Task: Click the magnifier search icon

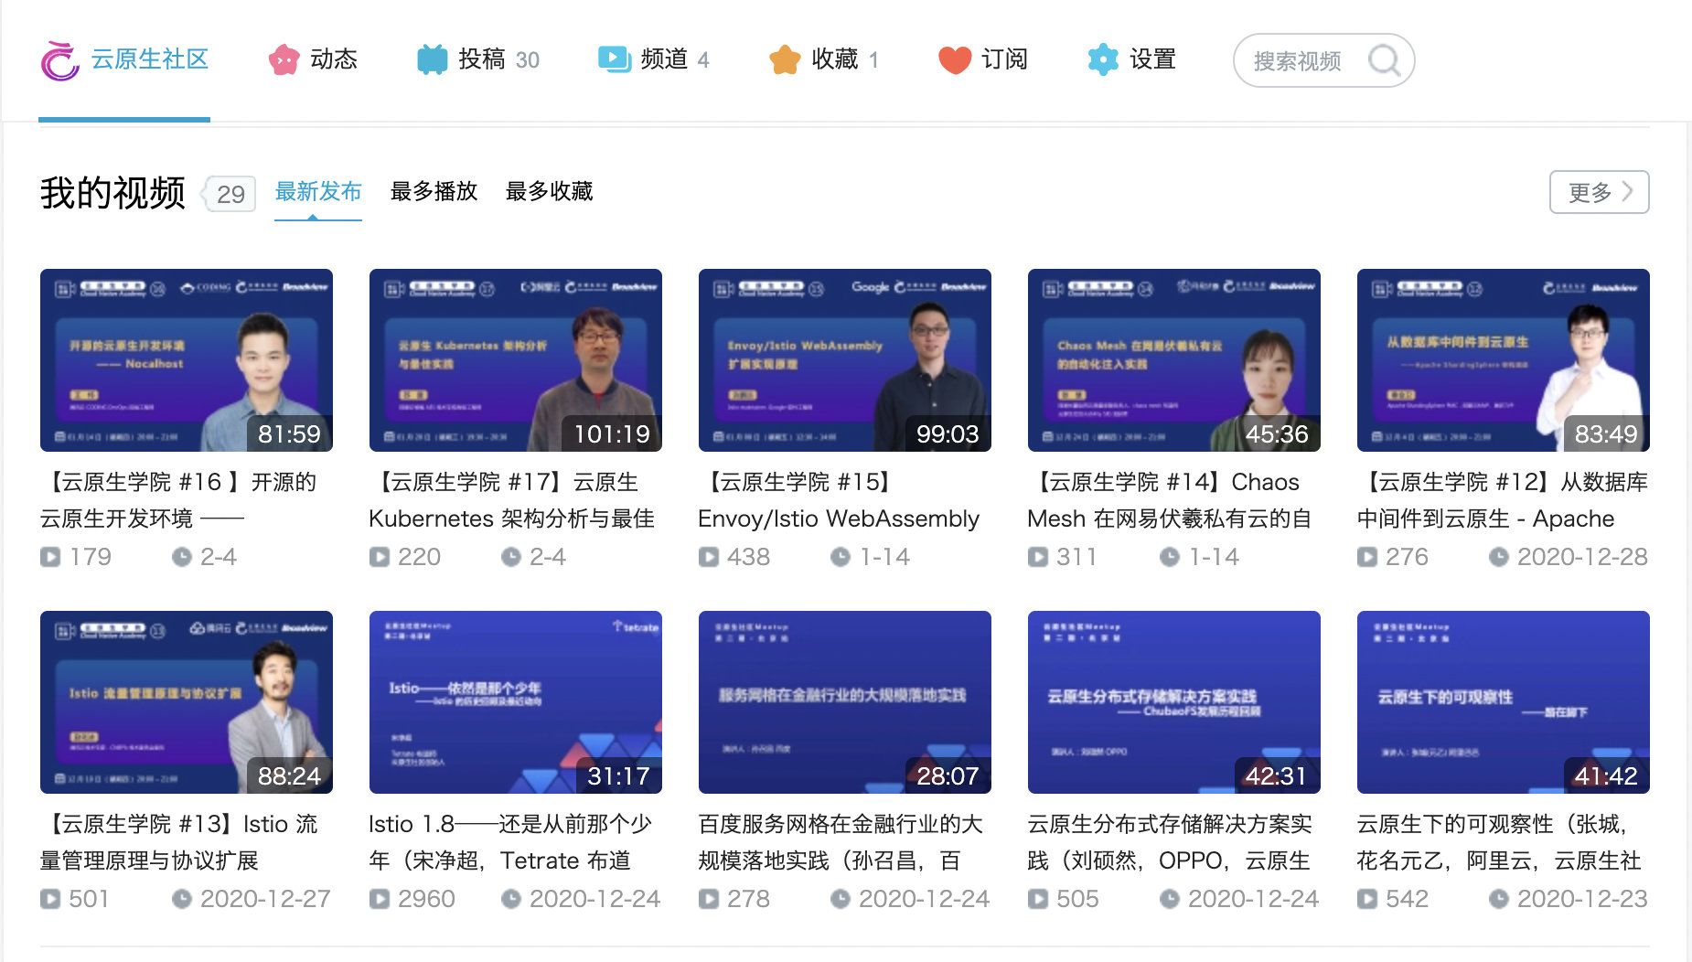Action: point(1383,60)
